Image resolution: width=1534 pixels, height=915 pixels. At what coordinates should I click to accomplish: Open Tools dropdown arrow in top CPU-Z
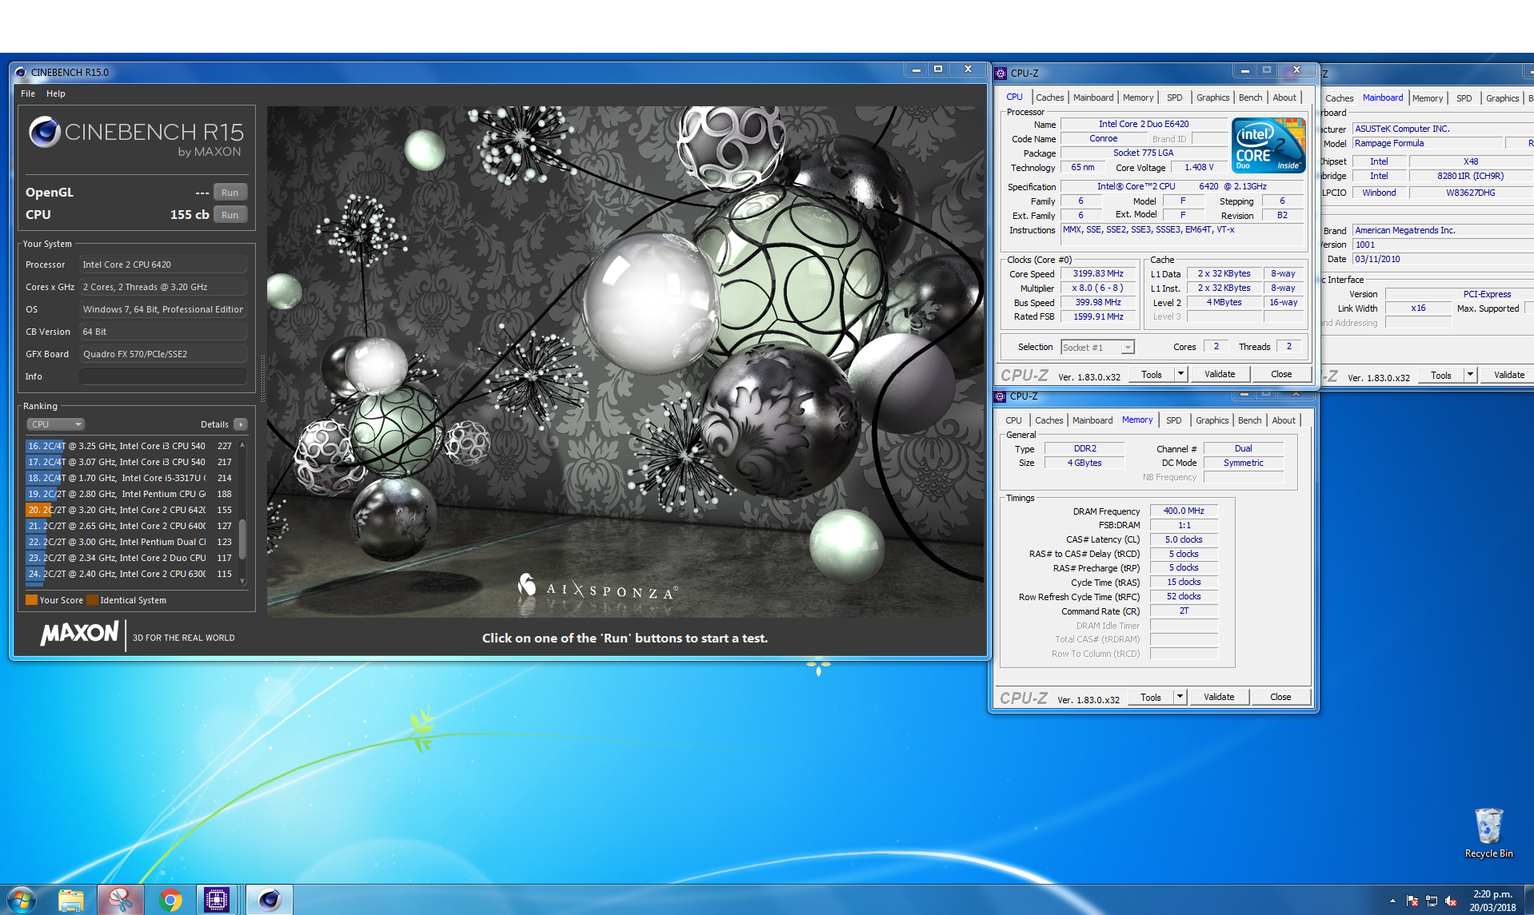coord(1180,375)
